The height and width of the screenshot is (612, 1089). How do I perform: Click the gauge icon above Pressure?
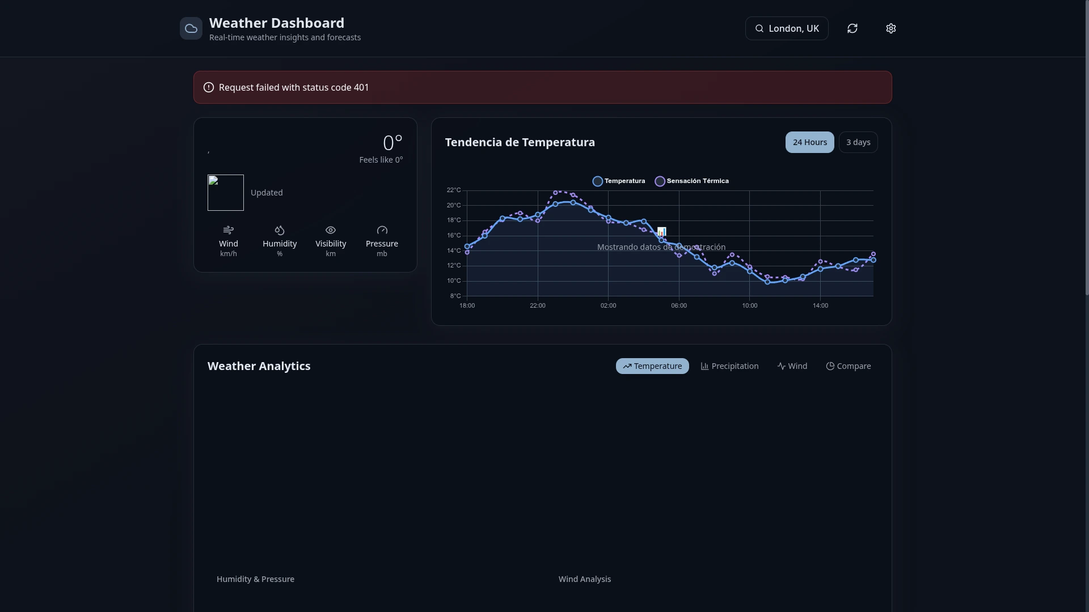382,230
